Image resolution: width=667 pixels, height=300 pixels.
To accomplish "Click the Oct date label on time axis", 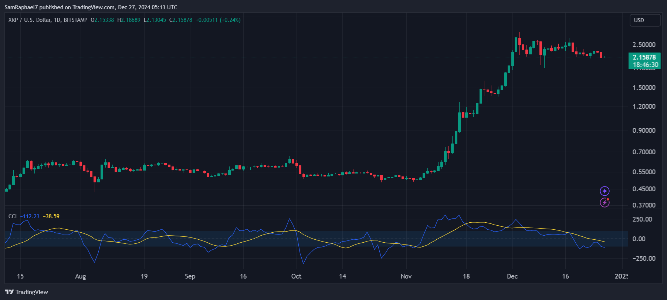I will pyautogui.click(x=296, y=276).
